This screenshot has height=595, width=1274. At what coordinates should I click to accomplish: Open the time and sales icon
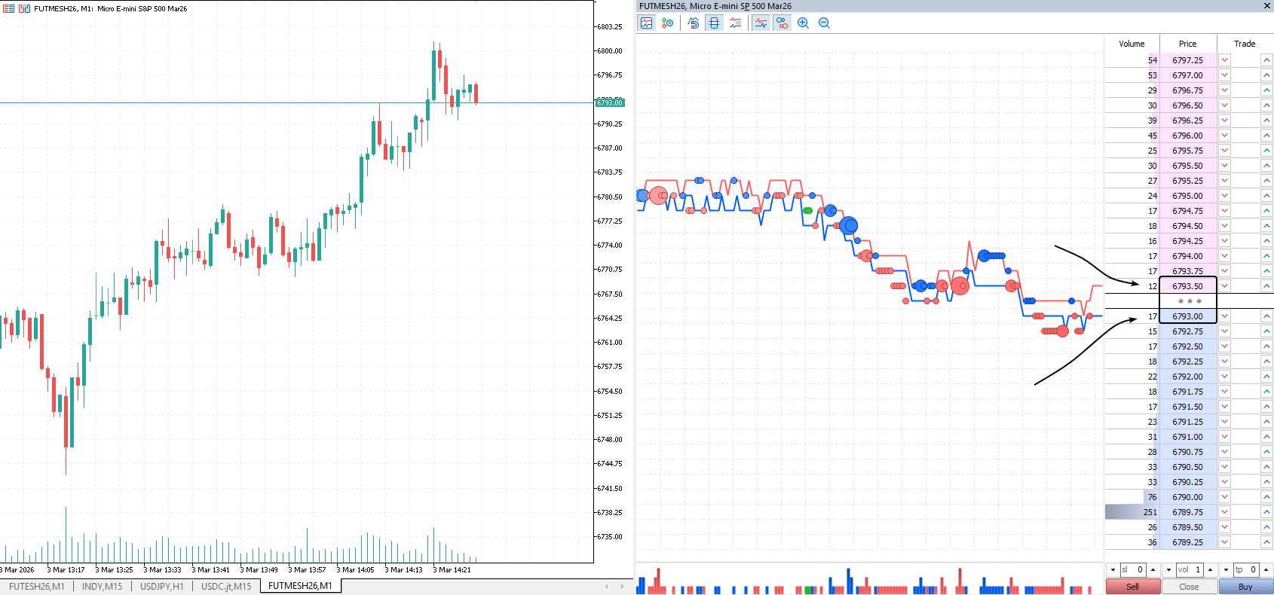pyautogui.click(x=668, y=23)
